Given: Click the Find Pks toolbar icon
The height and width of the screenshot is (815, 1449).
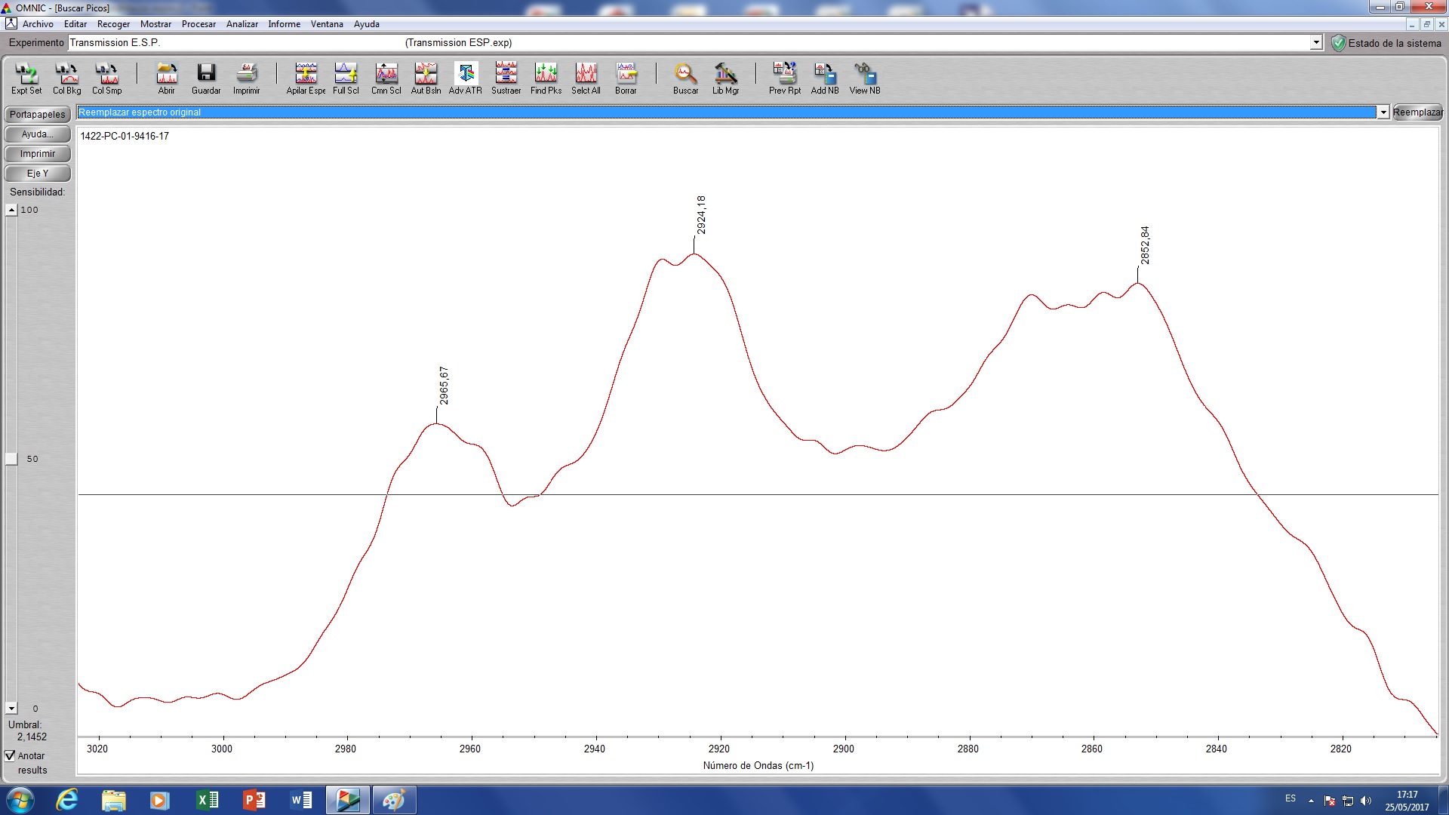Looking at the screenshot, I should pyautogui.click(x=546, y=78).
